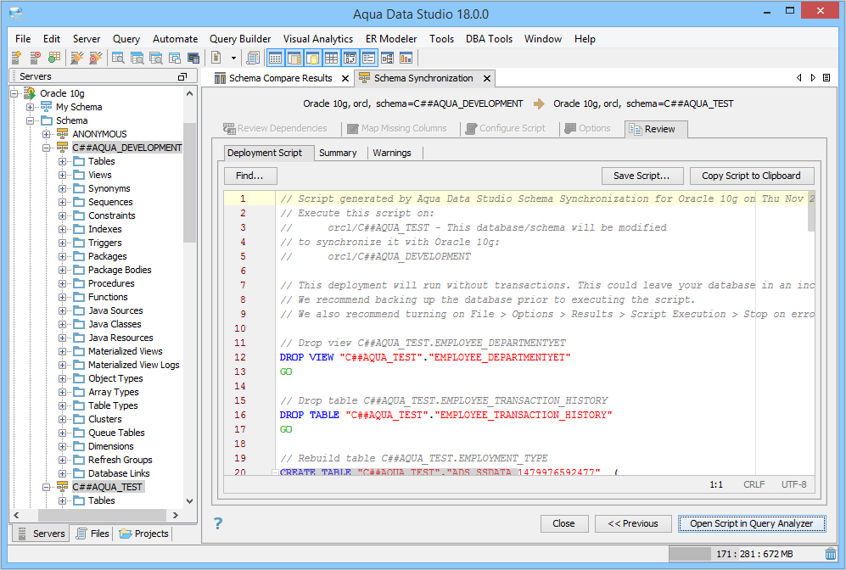Viewport: 846px width, 570px height.
Task: Click the second window-with-magnifier toolbar icon
Action: tap(137, 57)
